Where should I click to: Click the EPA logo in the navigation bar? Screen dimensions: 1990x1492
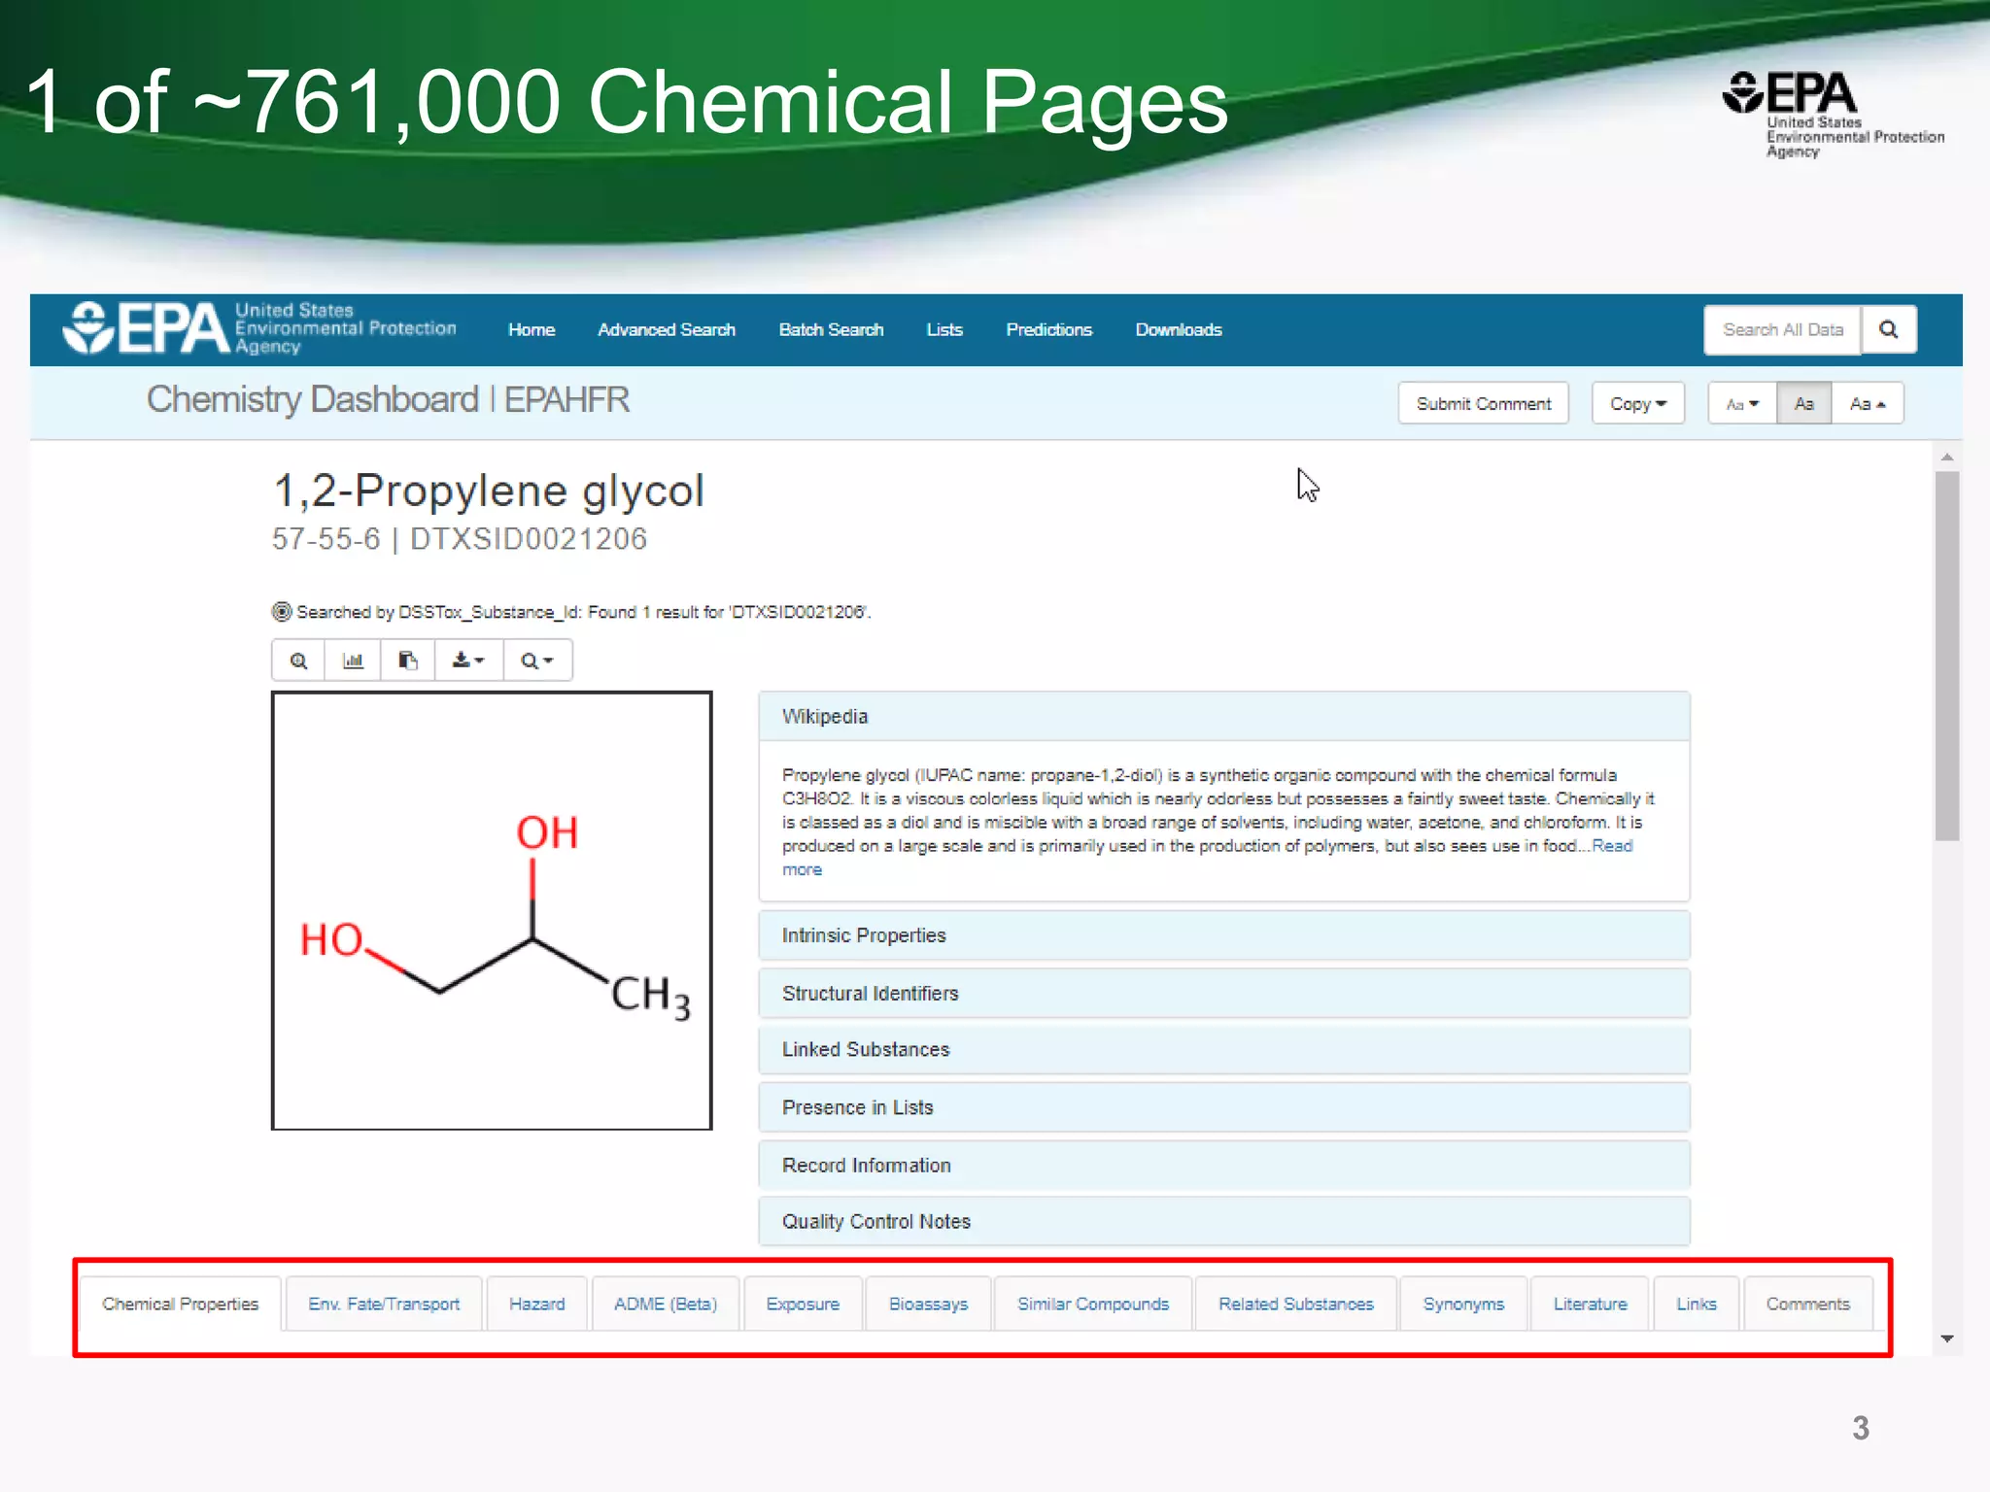(259, 328)
